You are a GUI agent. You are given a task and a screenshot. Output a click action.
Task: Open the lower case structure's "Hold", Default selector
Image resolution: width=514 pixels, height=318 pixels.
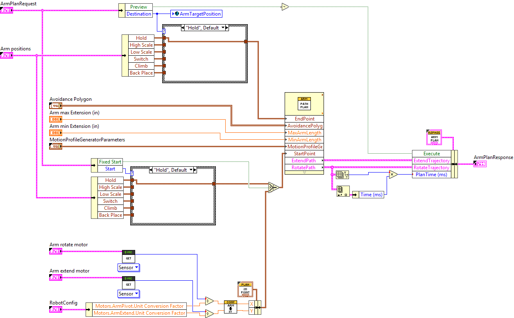coord(173,170)
